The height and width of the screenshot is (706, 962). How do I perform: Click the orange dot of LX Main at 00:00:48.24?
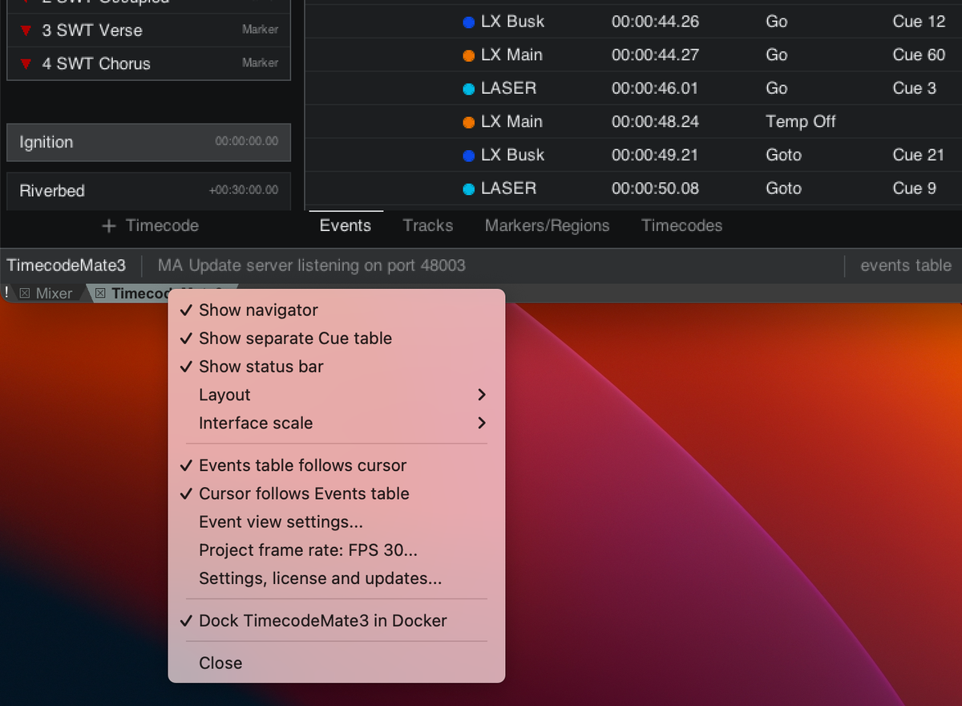click(x=469, y=123)
